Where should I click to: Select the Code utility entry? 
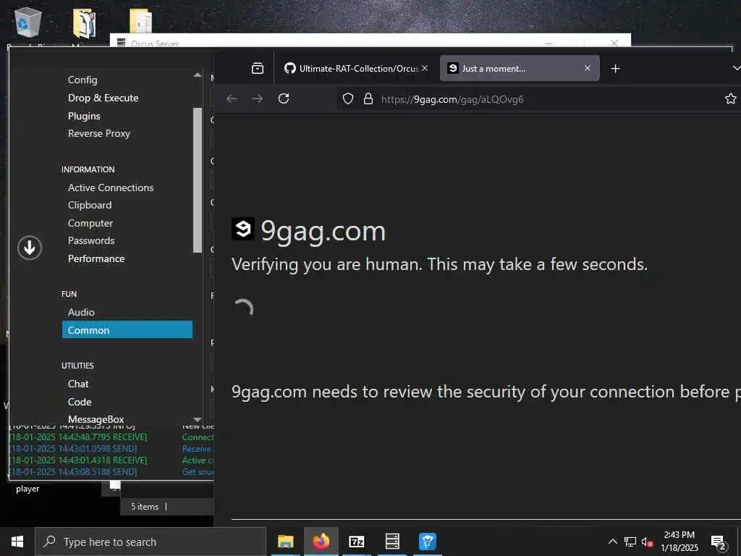tap(80, 402)
